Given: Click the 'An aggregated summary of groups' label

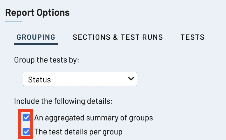Looking at the screenshot, I should click(94, 118).
